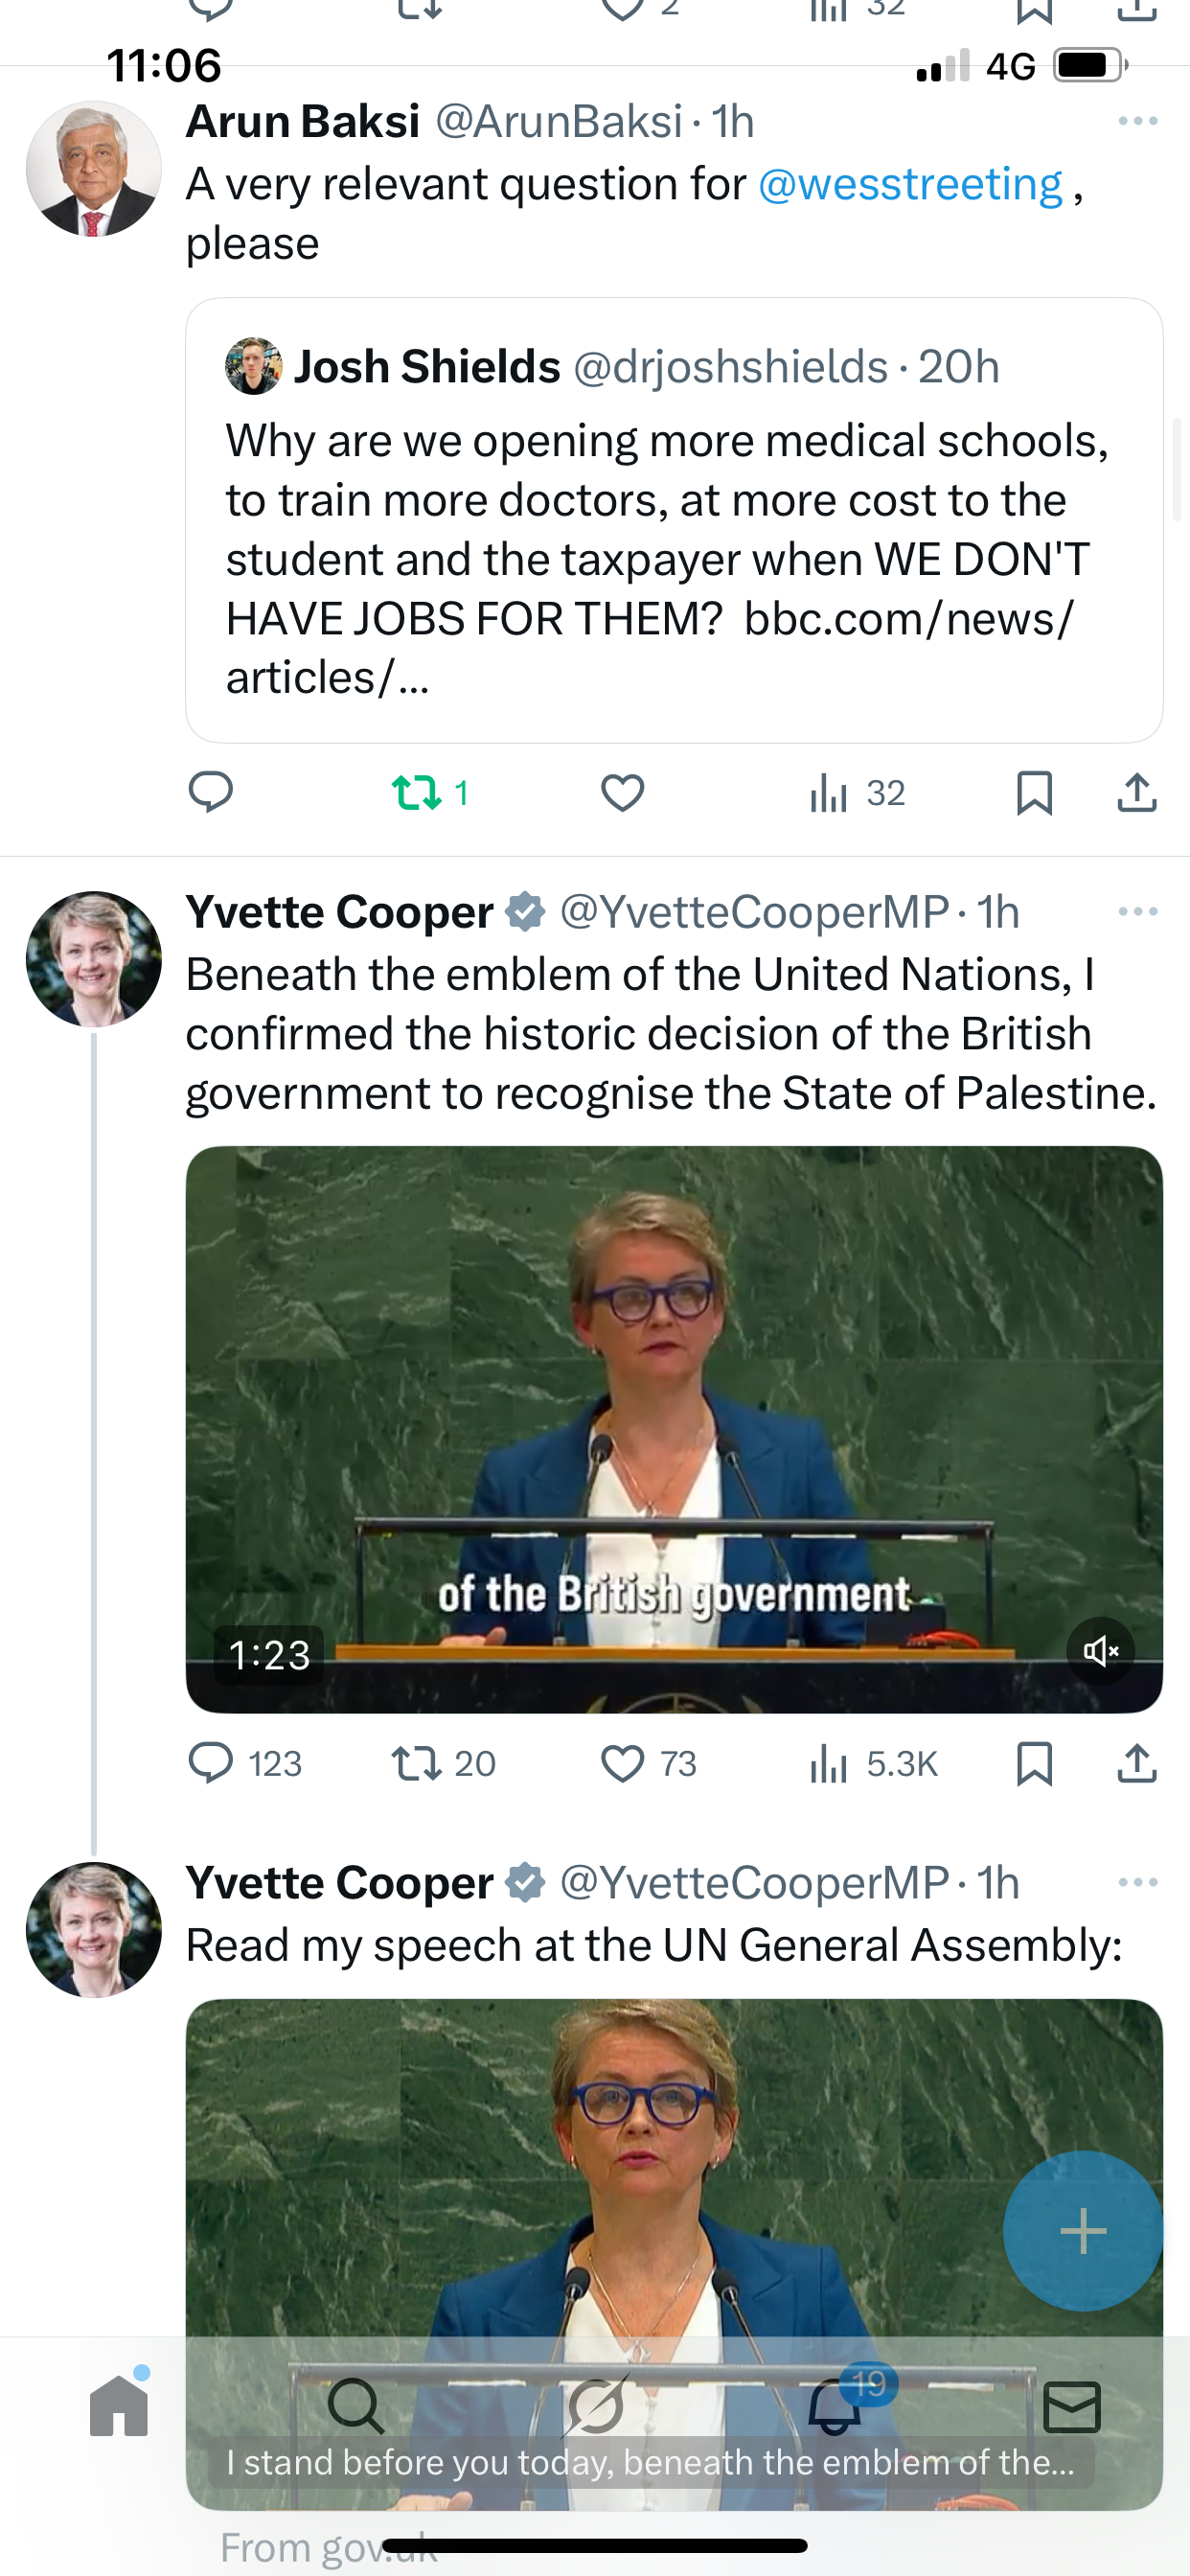Reply to Yvette Cooper's tweet with 123 replies

pyautogui.click(x=210, y=1763)
